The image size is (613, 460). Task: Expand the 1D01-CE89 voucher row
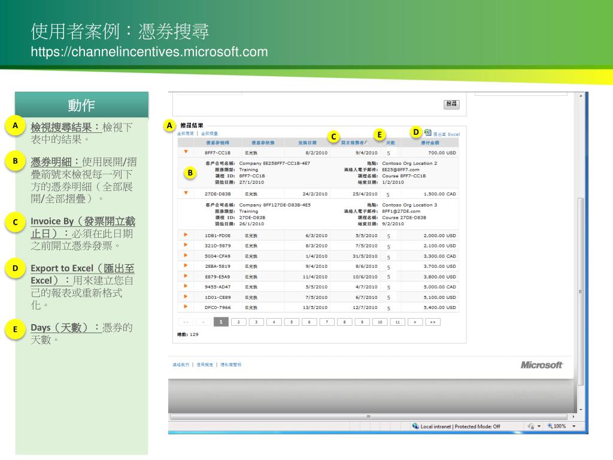coord(186,296)
